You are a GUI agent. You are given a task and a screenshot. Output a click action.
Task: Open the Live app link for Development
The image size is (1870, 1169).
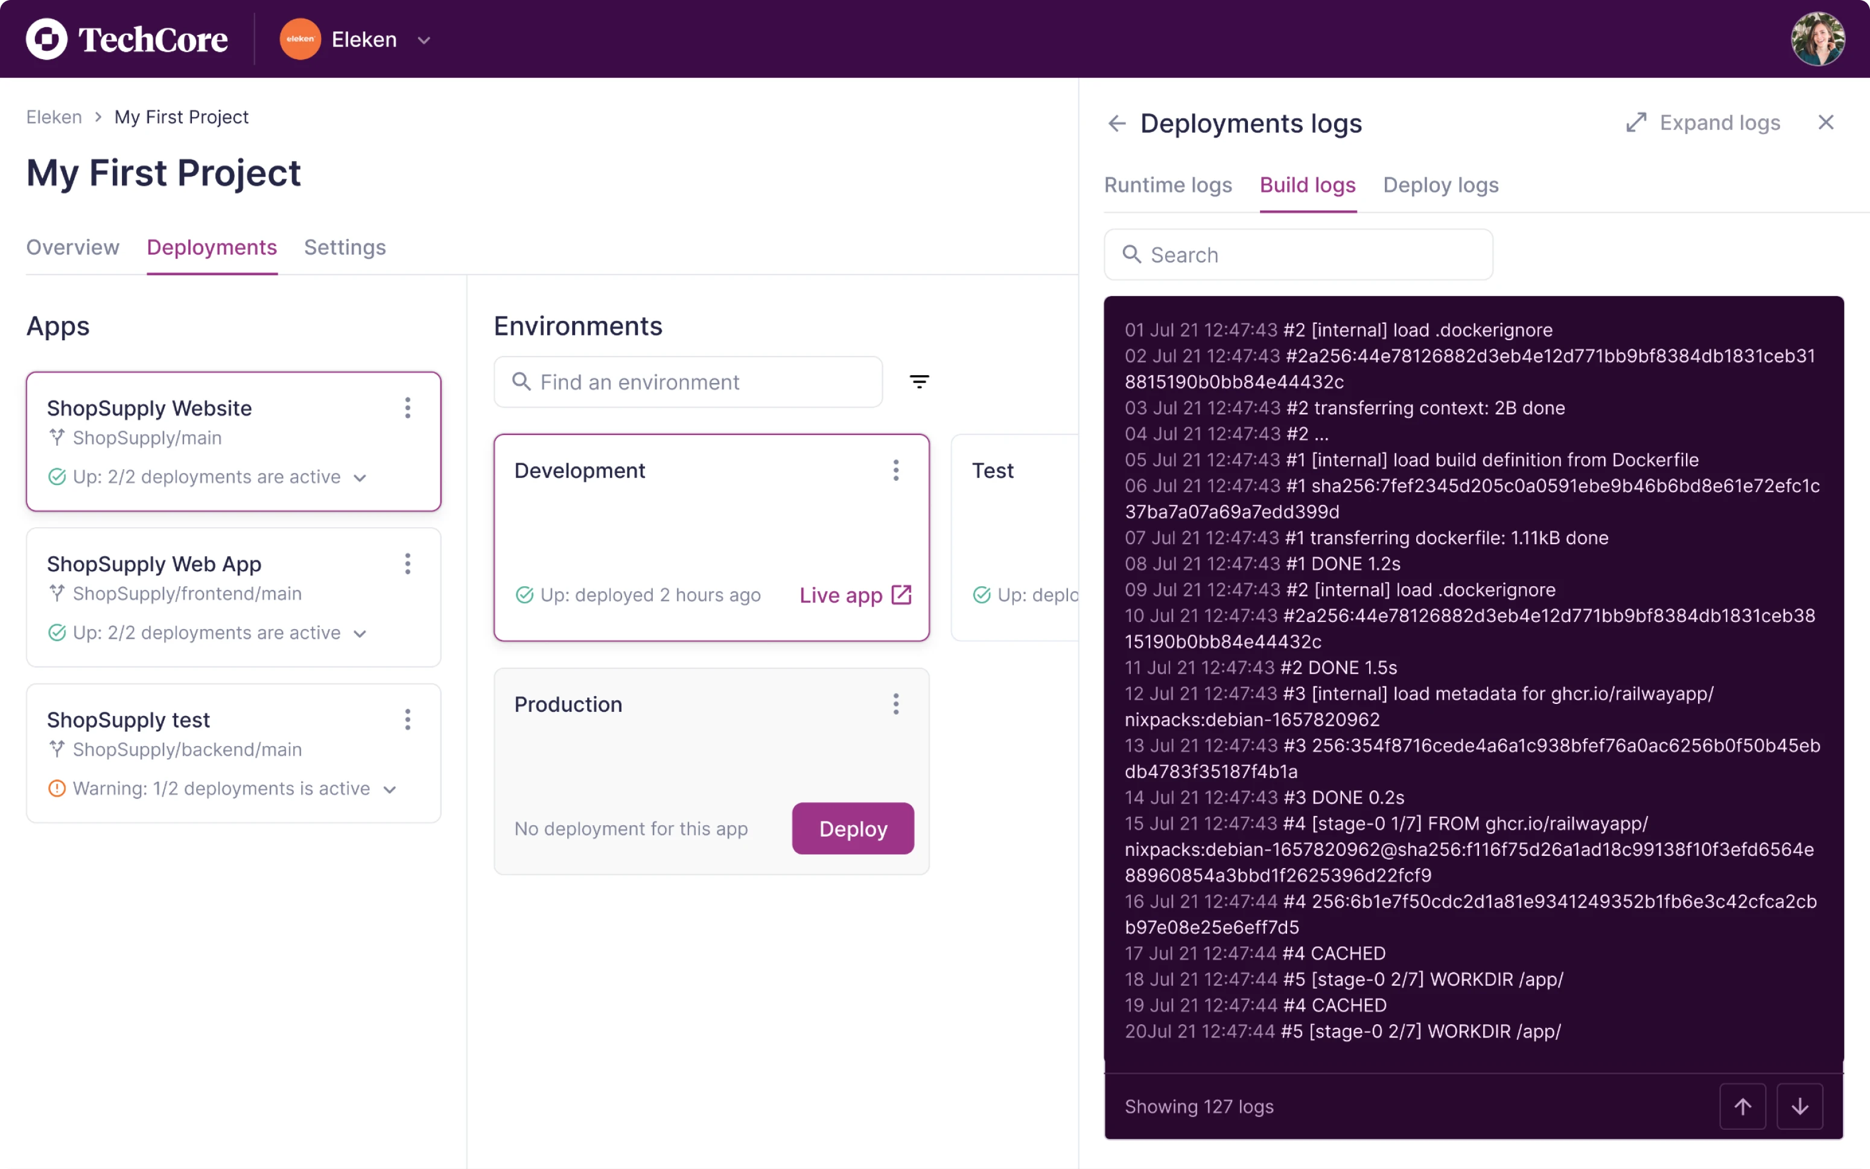pos(854,595)
